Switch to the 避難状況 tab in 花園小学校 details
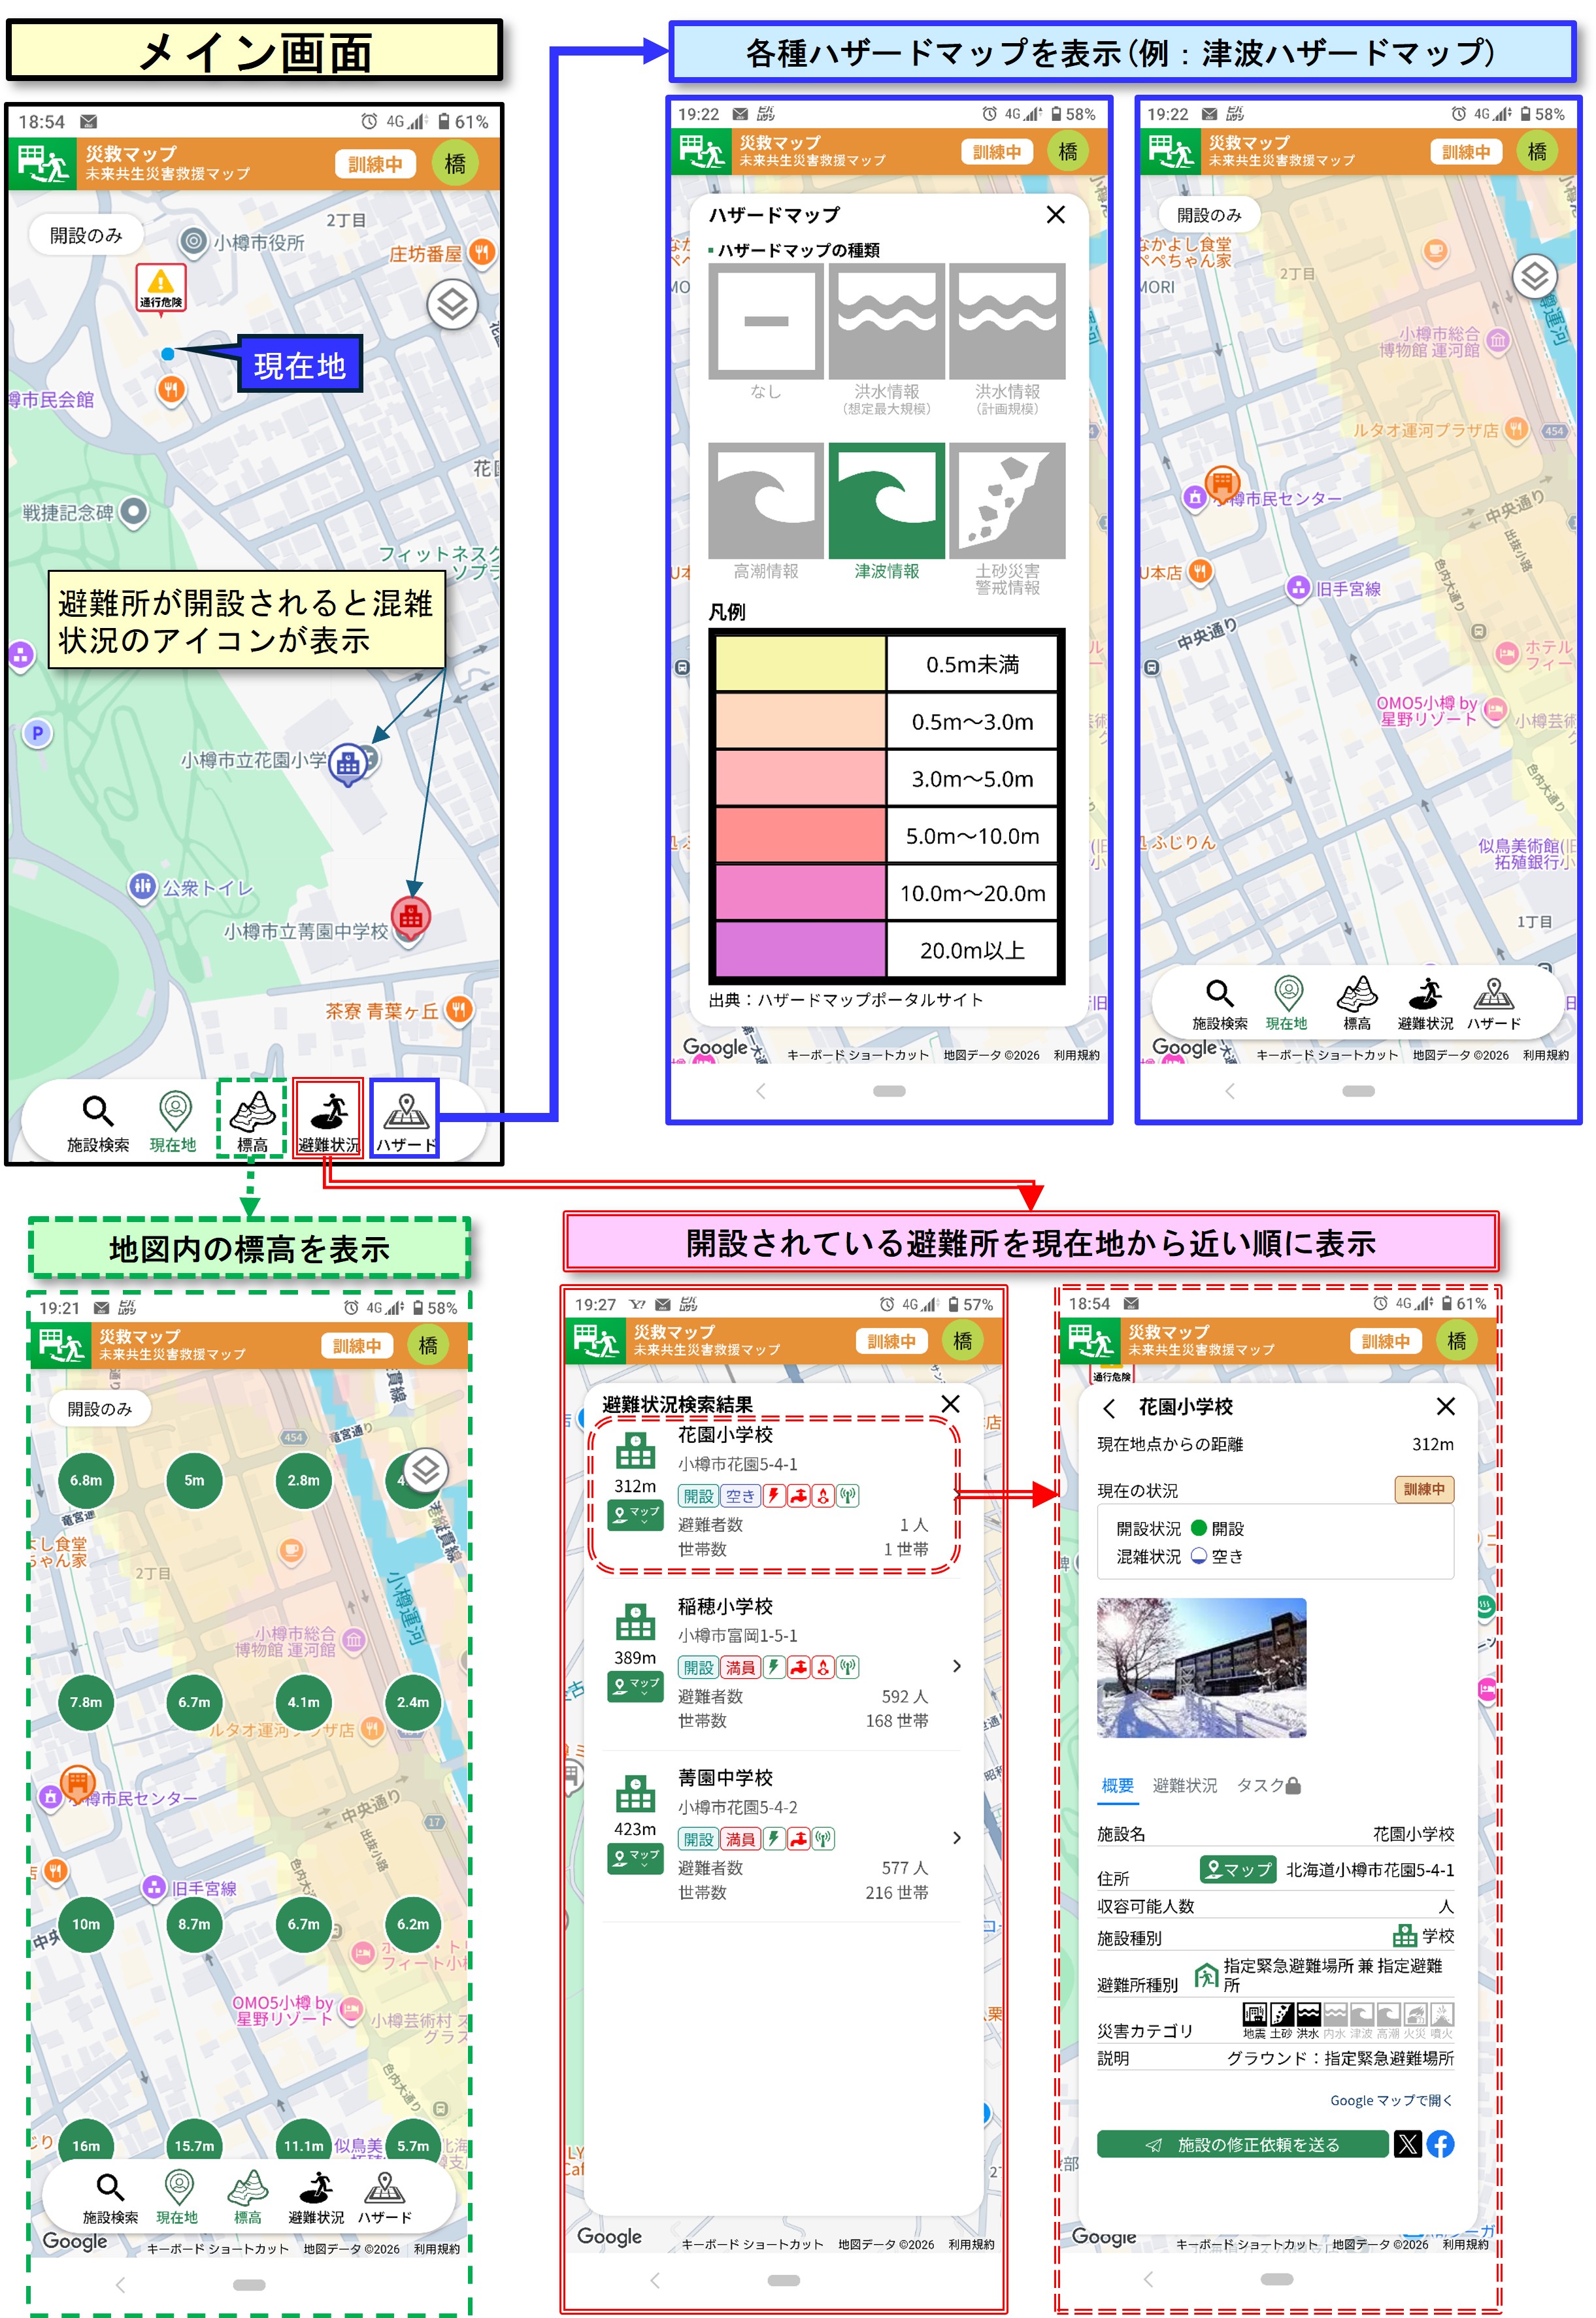Image resolution: width=1596 pixels, height=2318 pixels. tap(1184, 1785)
